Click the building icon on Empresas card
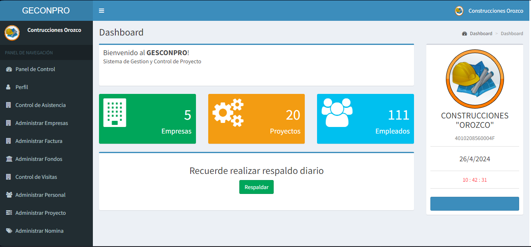Viewport: 531px width, 247px height. click(x=115, y=113)
